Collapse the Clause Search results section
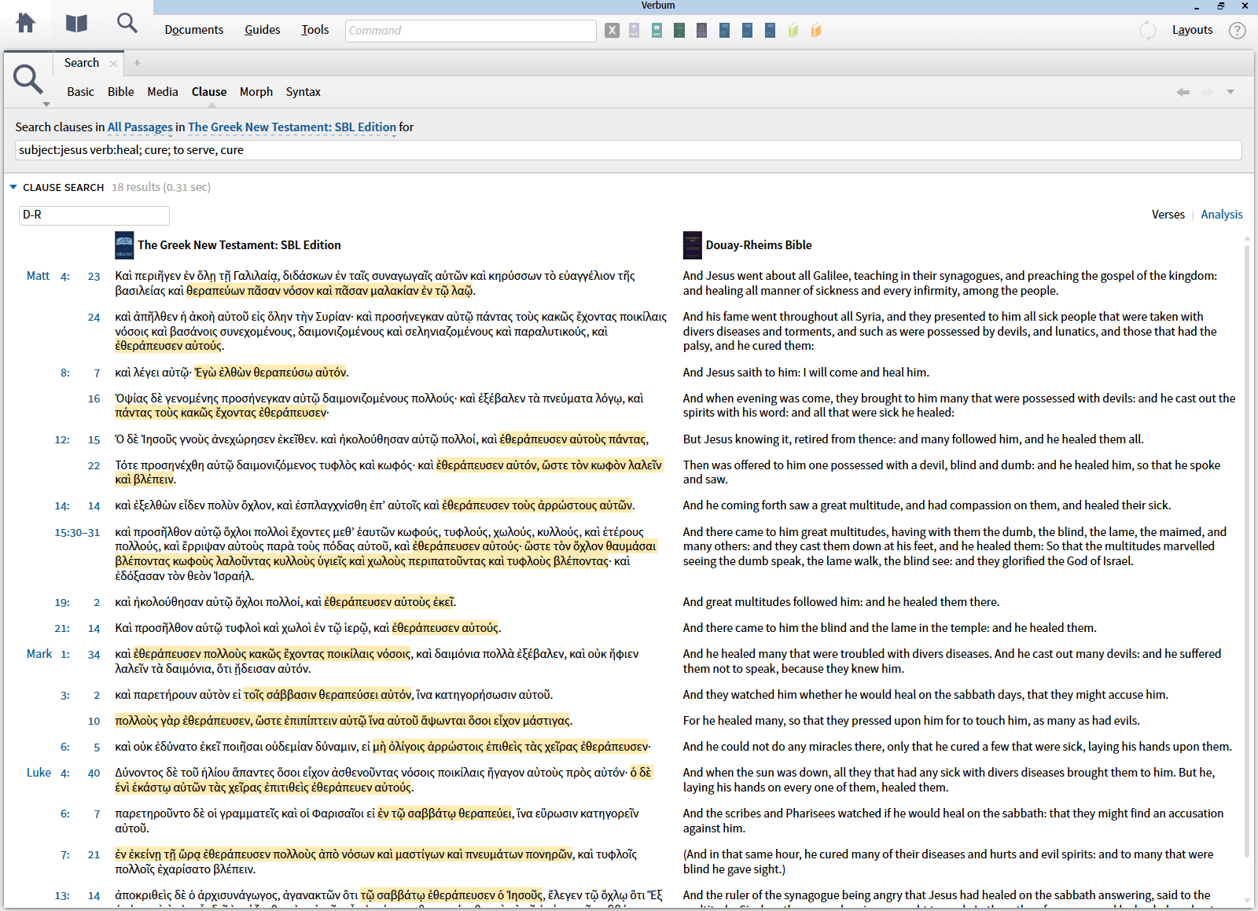1258x911 pixels. pos(13,187)
